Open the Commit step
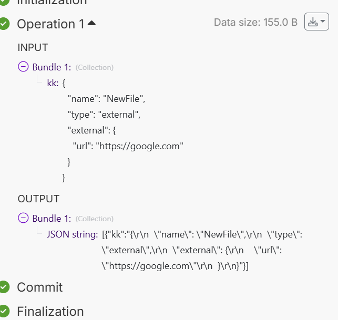Viewport: 338px width, 320px height. 40,287
